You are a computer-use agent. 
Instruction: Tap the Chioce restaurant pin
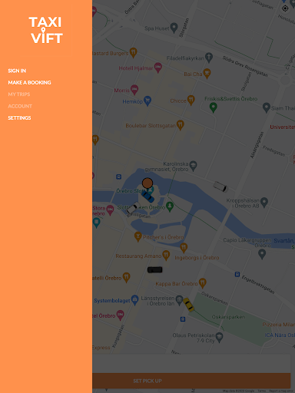click(191, 100)
